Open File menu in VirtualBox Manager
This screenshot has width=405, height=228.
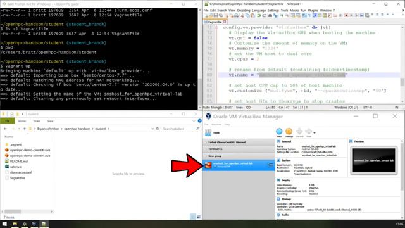coord(206,124)
